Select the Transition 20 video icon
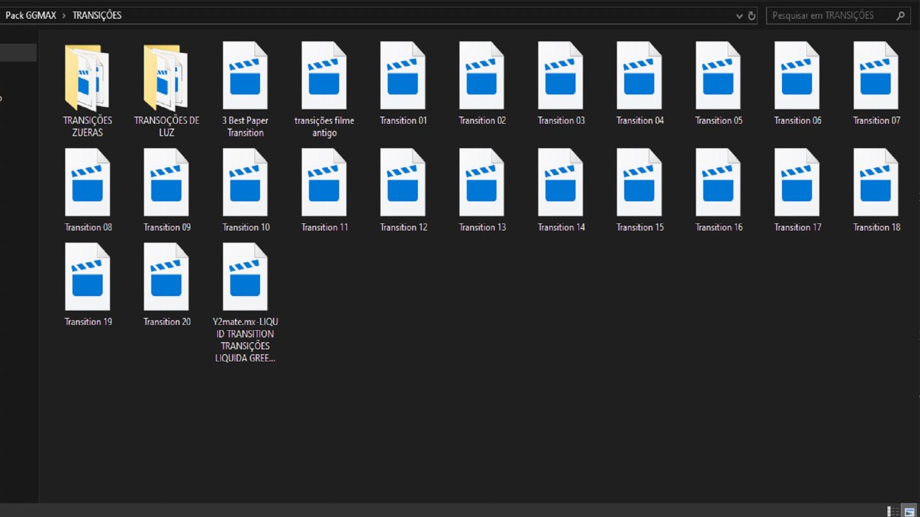 tap(166, 277)
